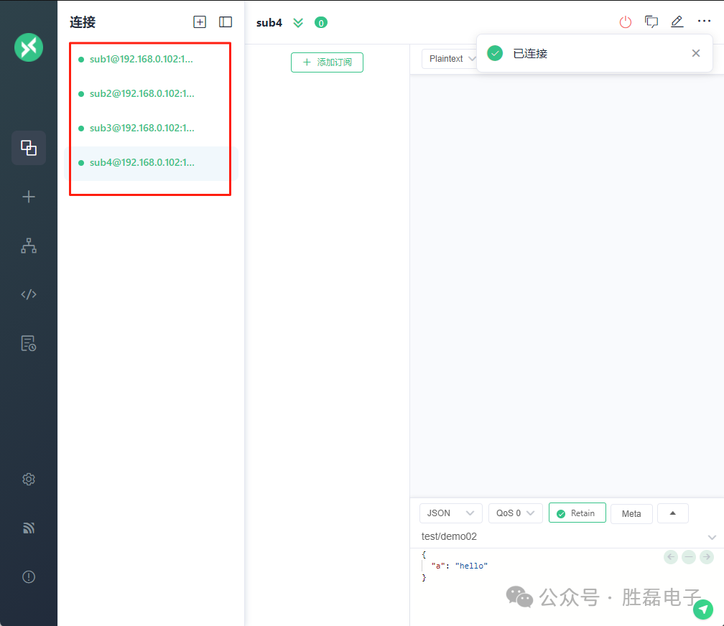Click the plus icon in left sidebar
This screenshot has height=626, width=724.
pyautogui.click(x=29, y=197)
